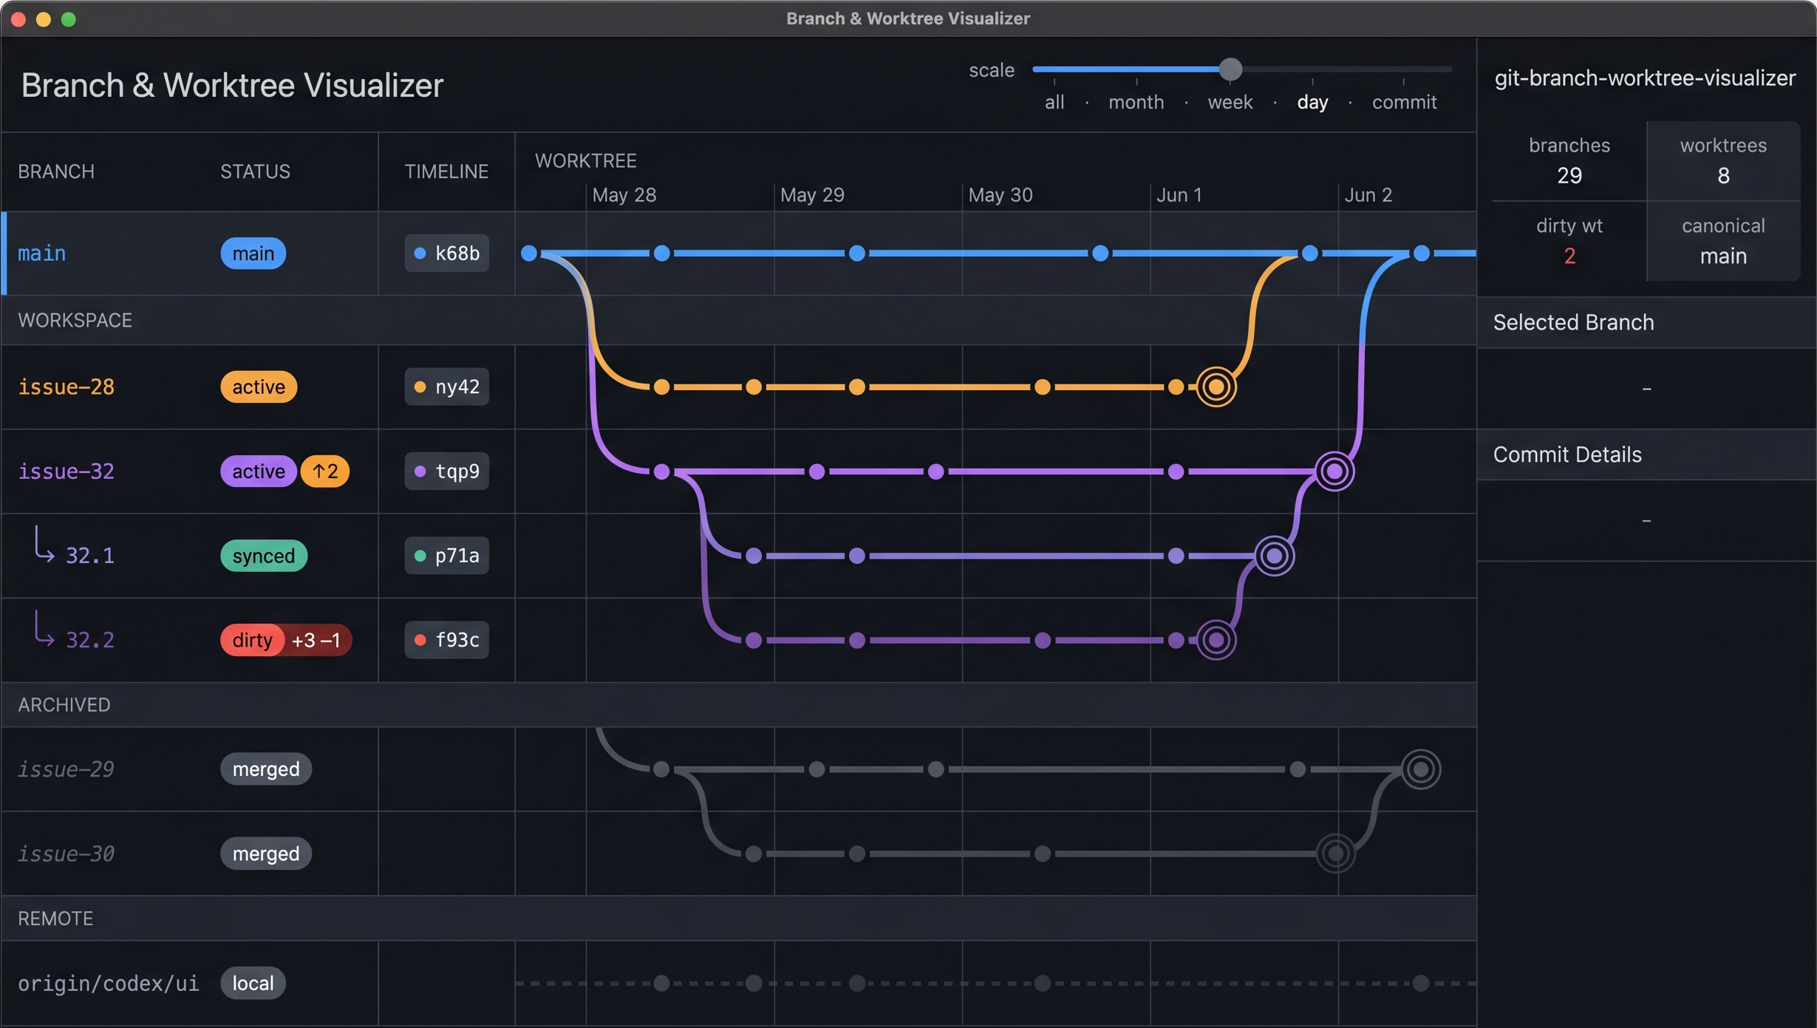The height and width of the screenshot is (1028, 1817).
Task: Set scale to all
Action: (1054, 102)
